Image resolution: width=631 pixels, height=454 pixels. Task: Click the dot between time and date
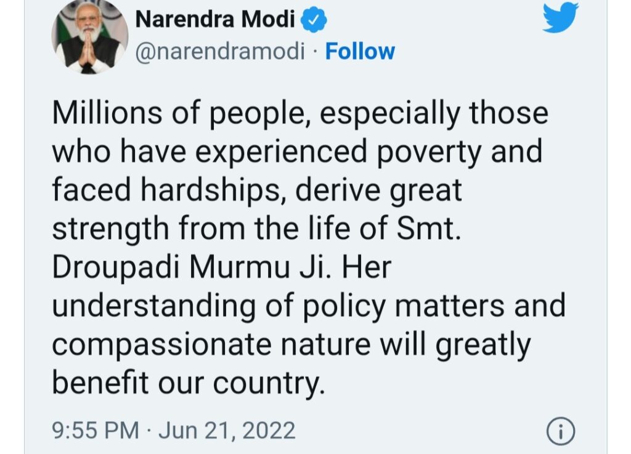(149, 431)
